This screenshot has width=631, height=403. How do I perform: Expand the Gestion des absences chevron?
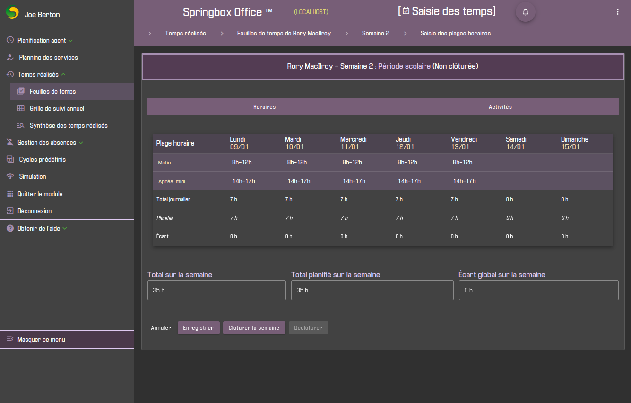(81, 143)
